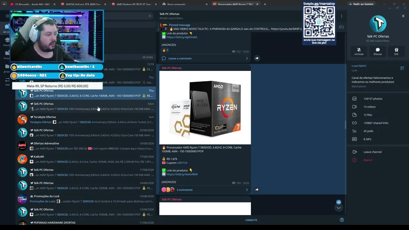Expand the 3 comments thread chevron
The width and height of the screenshot is (409, 230).
(247, 190)
